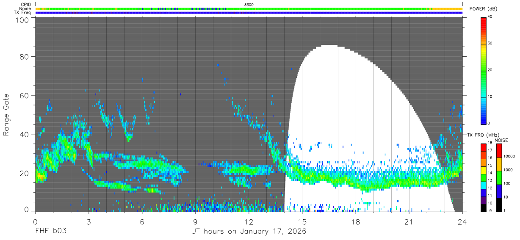This screenshot has width=520, height=240.
Task: Click the 15 hour tick label
Action: (302, 222)
